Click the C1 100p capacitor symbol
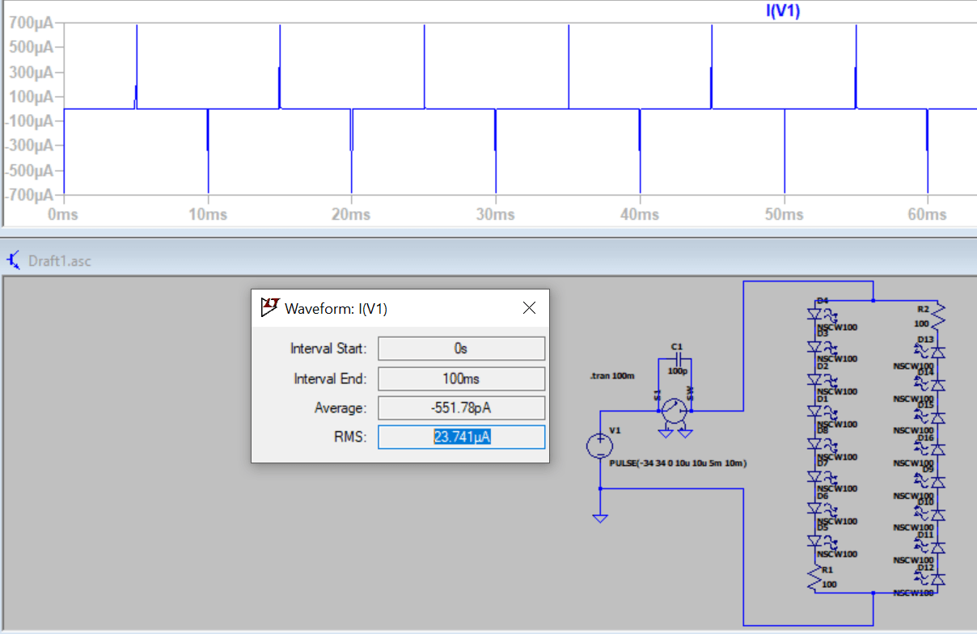Image resolution: width=977 pixels, height=634 pixels. pyautogui.click(x=679, y=357)
